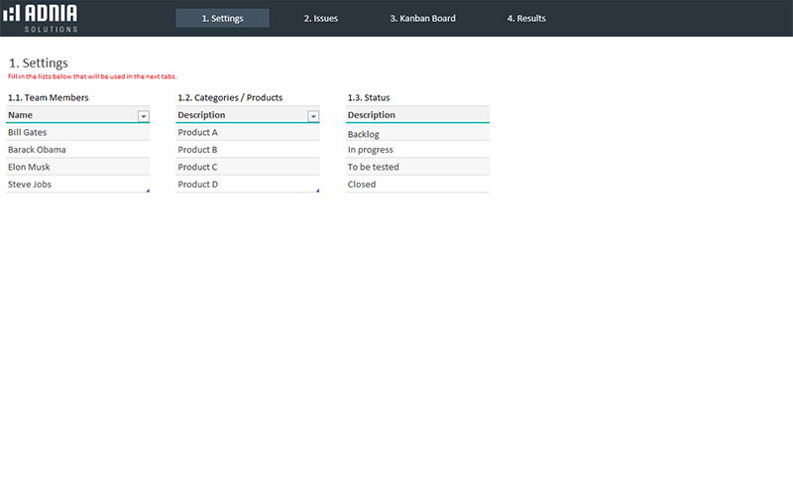This screenshot has width=793, height=500.
Task: Click the Product B category cell
Action: [248, 150]
